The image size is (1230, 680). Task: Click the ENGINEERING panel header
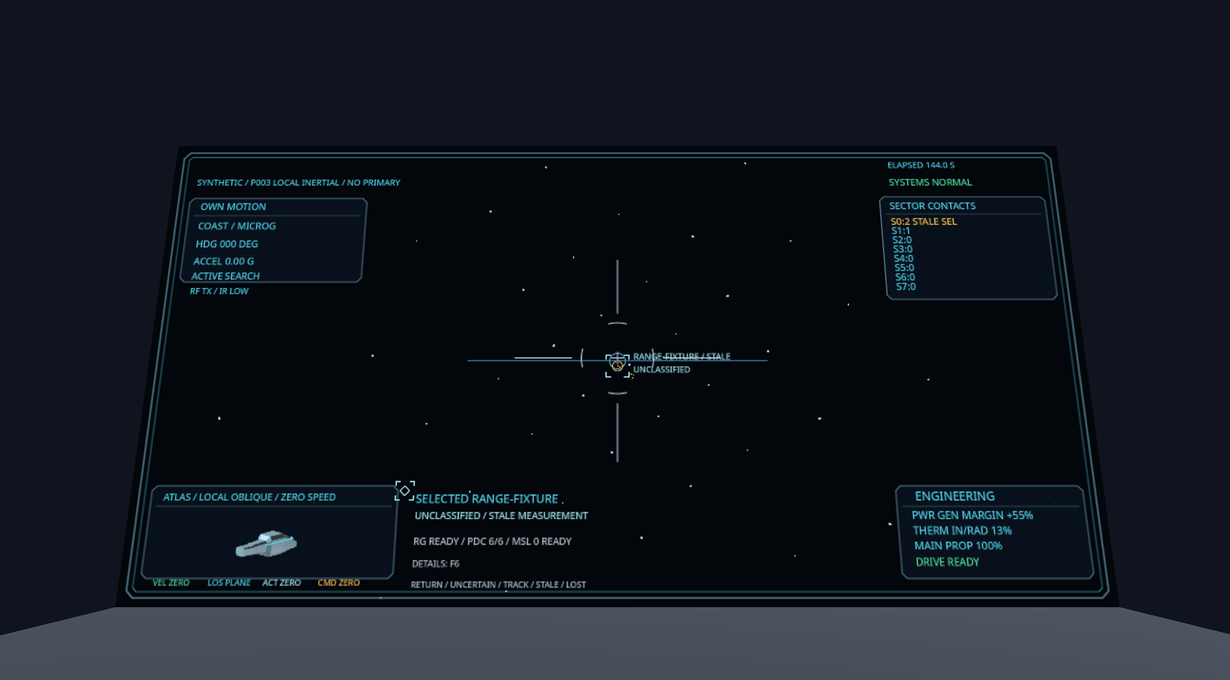click(x=954, y=496)
